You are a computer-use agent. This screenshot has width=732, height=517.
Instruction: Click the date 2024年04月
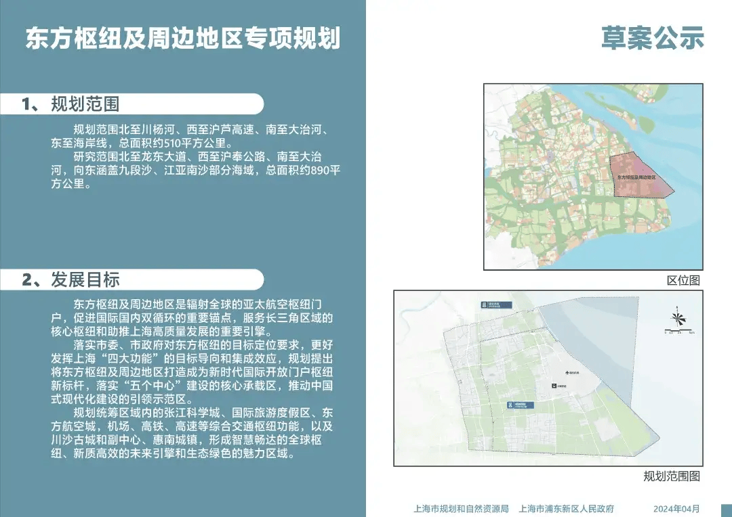point(677,509)
